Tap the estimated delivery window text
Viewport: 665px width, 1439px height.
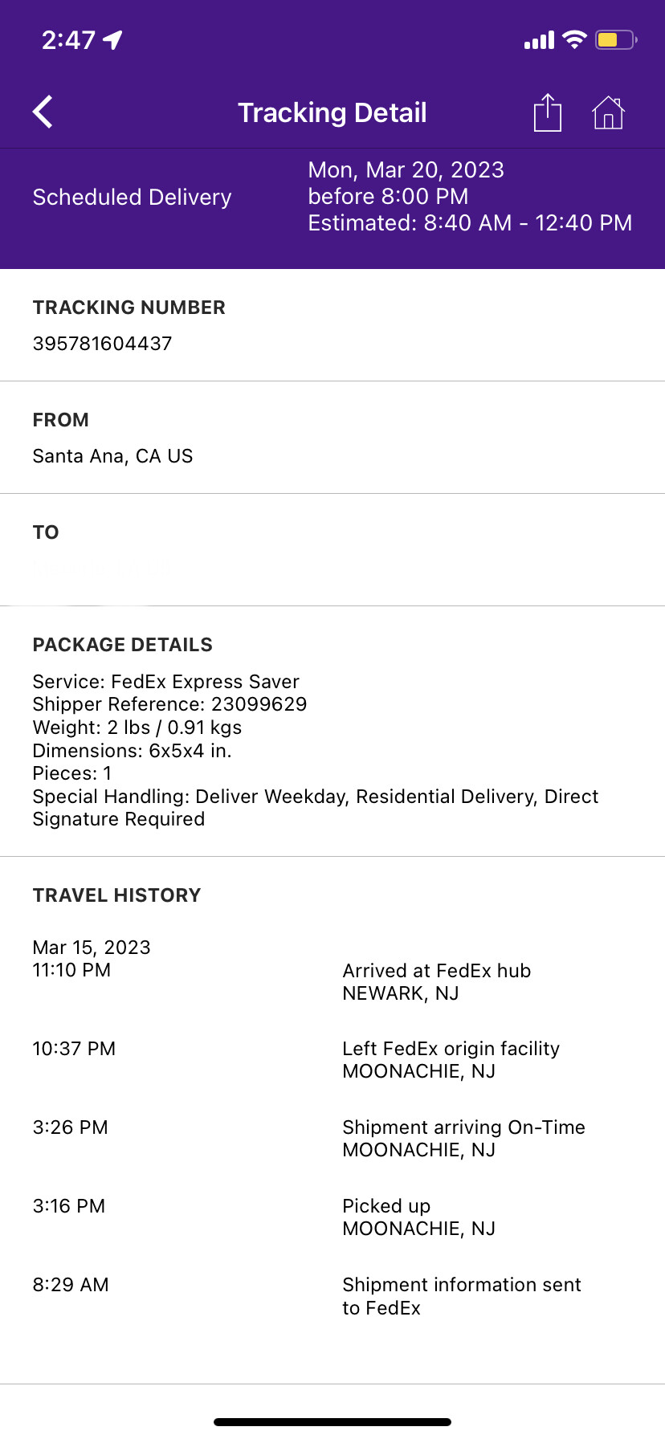470,223
